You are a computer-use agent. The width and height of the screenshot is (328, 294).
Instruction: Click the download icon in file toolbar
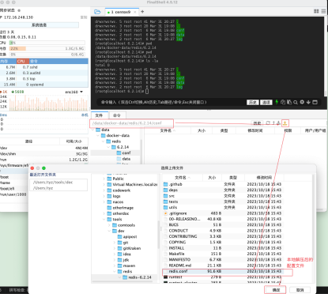[278, 123]
